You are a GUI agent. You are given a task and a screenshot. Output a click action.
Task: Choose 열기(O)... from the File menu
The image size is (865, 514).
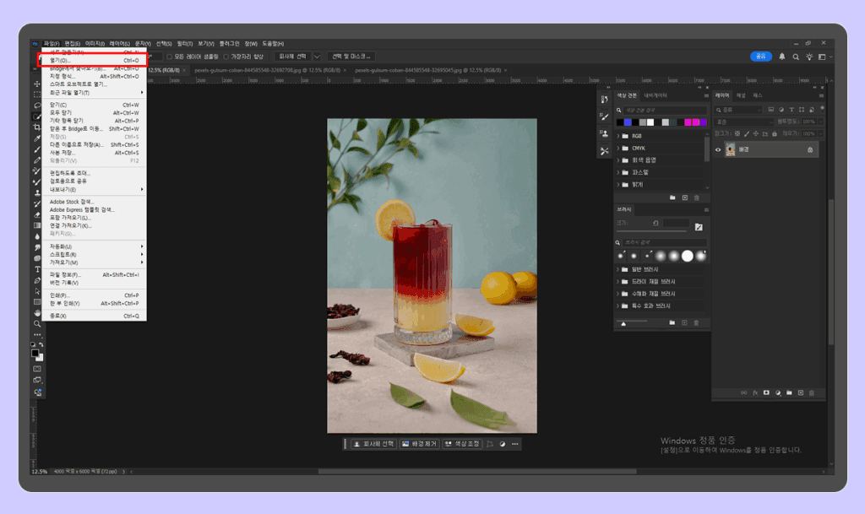93,60
